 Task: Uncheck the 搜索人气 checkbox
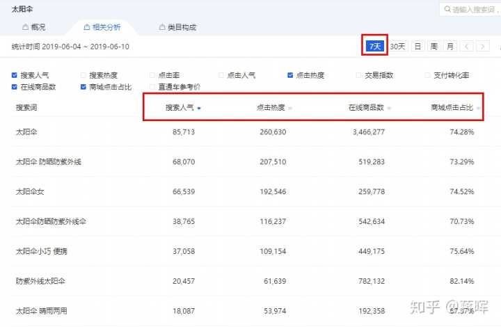coord(15,75)
